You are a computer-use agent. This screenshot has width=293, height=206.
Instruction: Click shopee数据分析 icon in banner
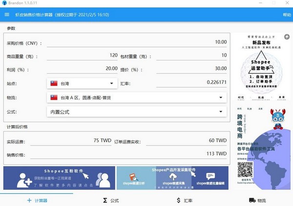coord(134,177)
